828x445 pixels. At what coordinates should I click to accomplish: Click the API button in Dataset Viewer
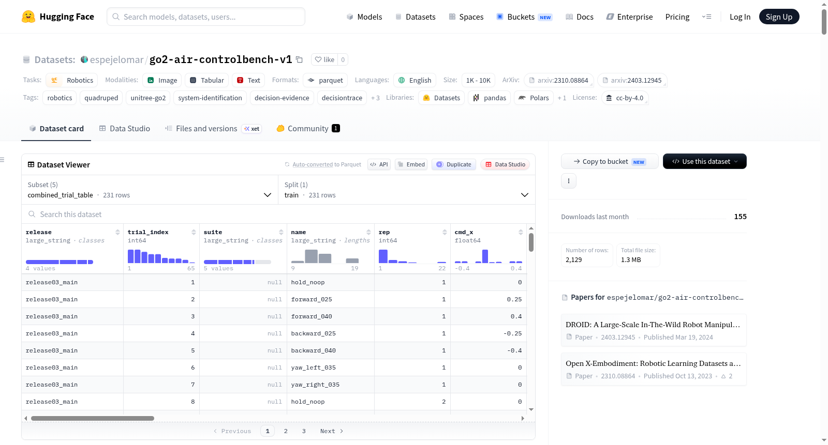[379, 164]
